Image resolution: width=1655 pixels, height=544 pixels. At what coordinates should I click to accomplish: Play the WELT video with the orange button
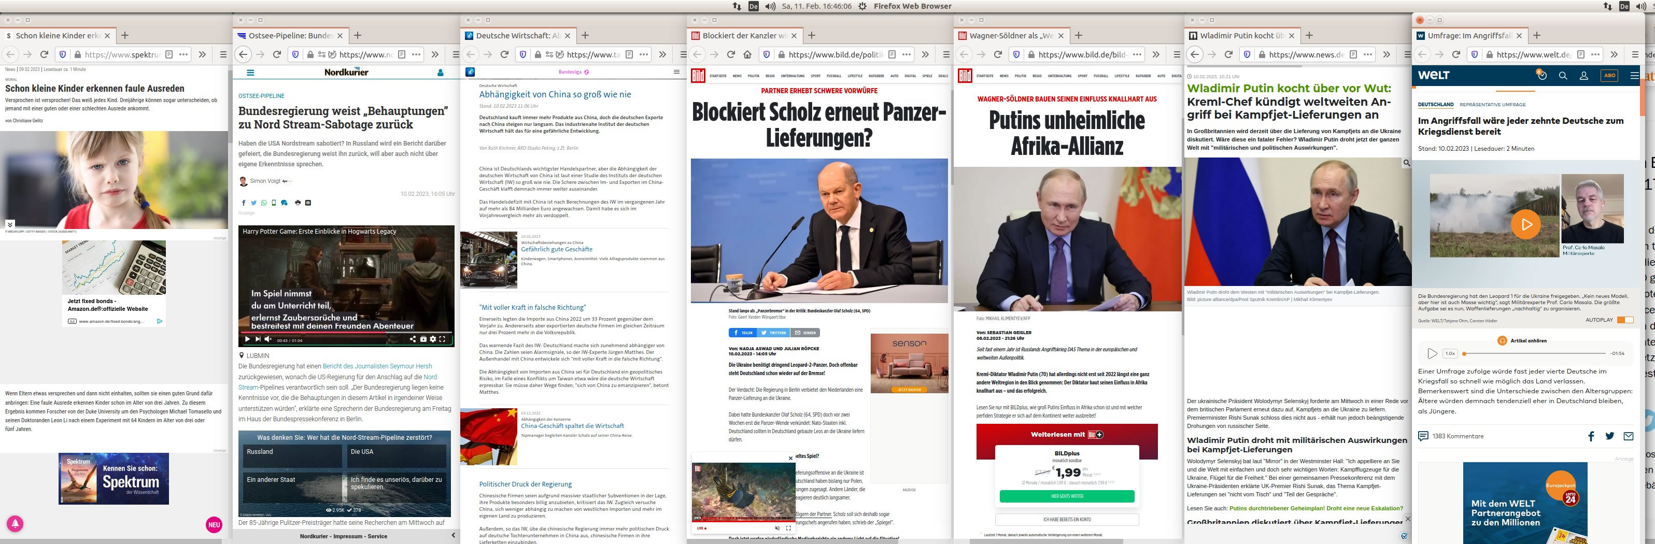click(1526, 224)
